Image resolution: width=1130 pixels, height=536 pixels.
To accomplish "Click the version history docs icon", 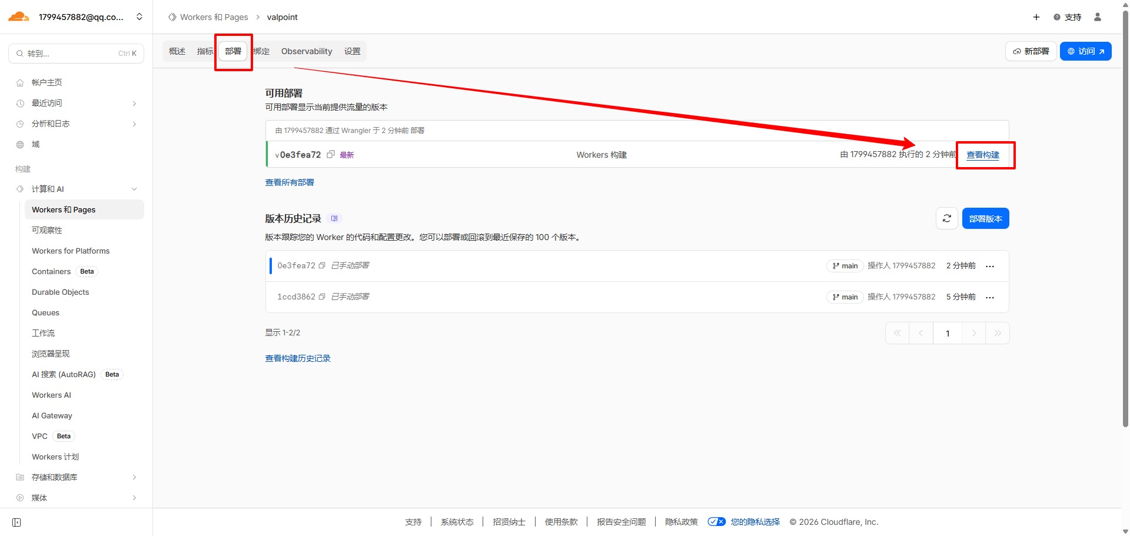I will (x=334, y=218).
